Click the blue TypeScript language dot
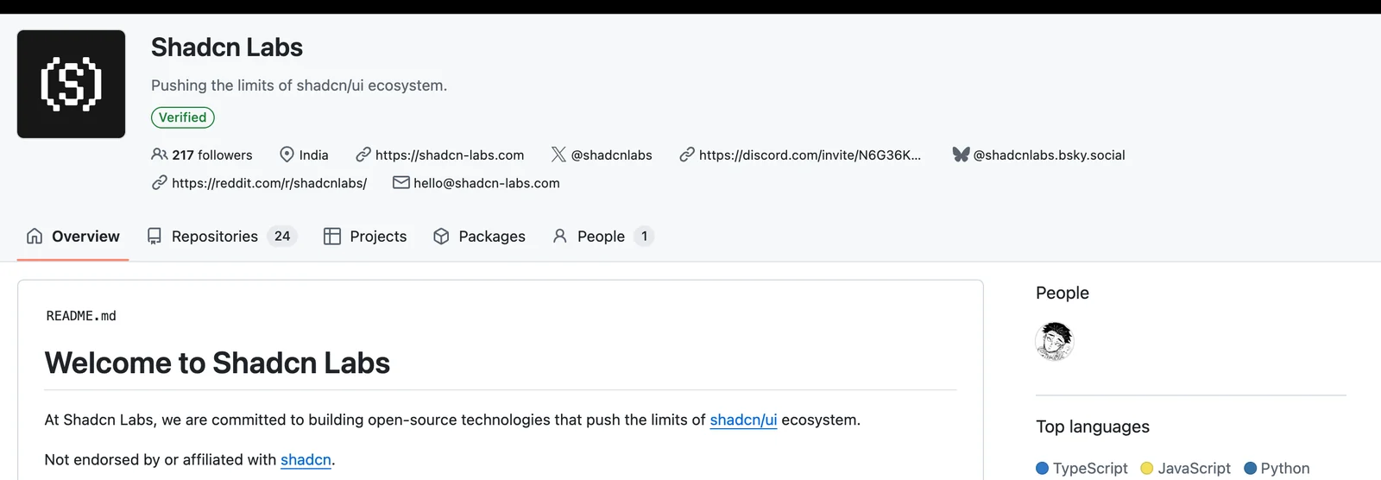Viewport: 1381px width, 480px height. click(1042, 468)
